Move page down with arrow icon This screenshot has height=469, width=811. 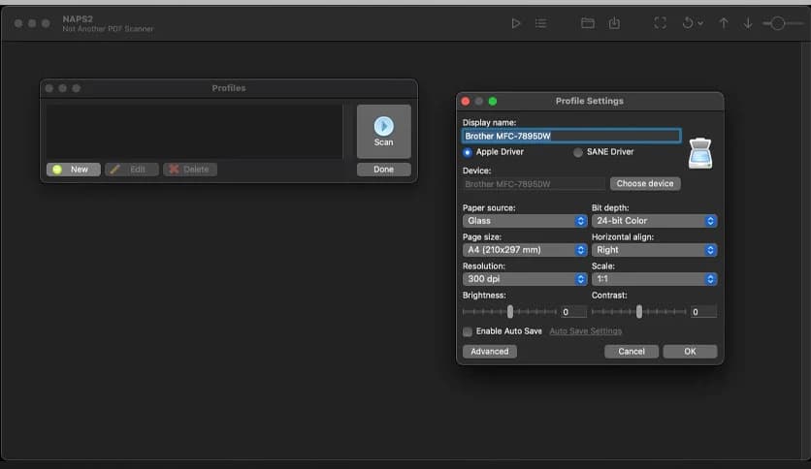(x=748, y=22)
